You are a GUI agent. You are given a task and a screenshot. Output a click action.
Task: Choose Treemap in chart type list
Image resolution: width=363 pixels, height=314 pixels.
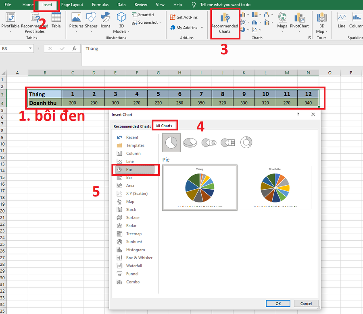point(135,233)
